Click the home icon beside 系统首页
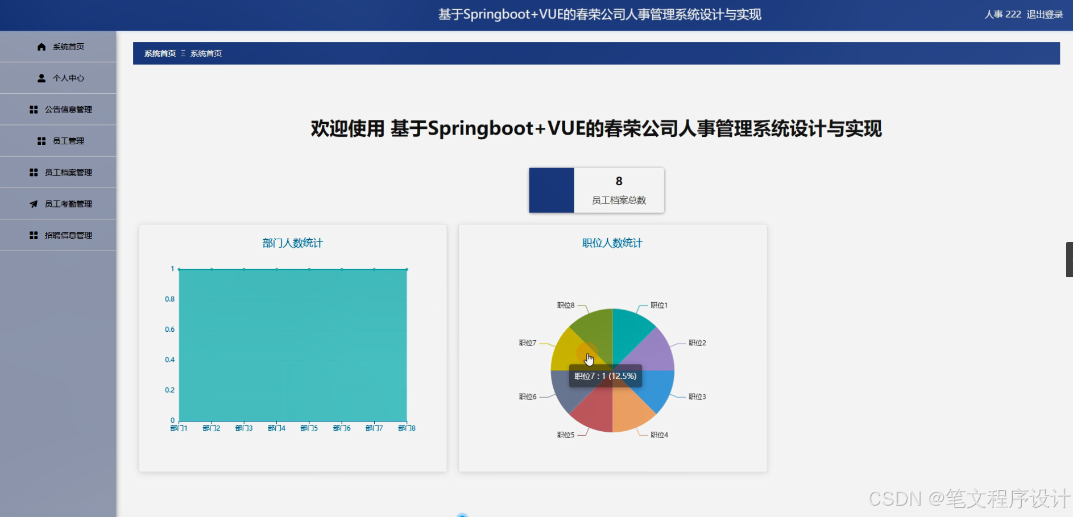 tap(40, 47)
